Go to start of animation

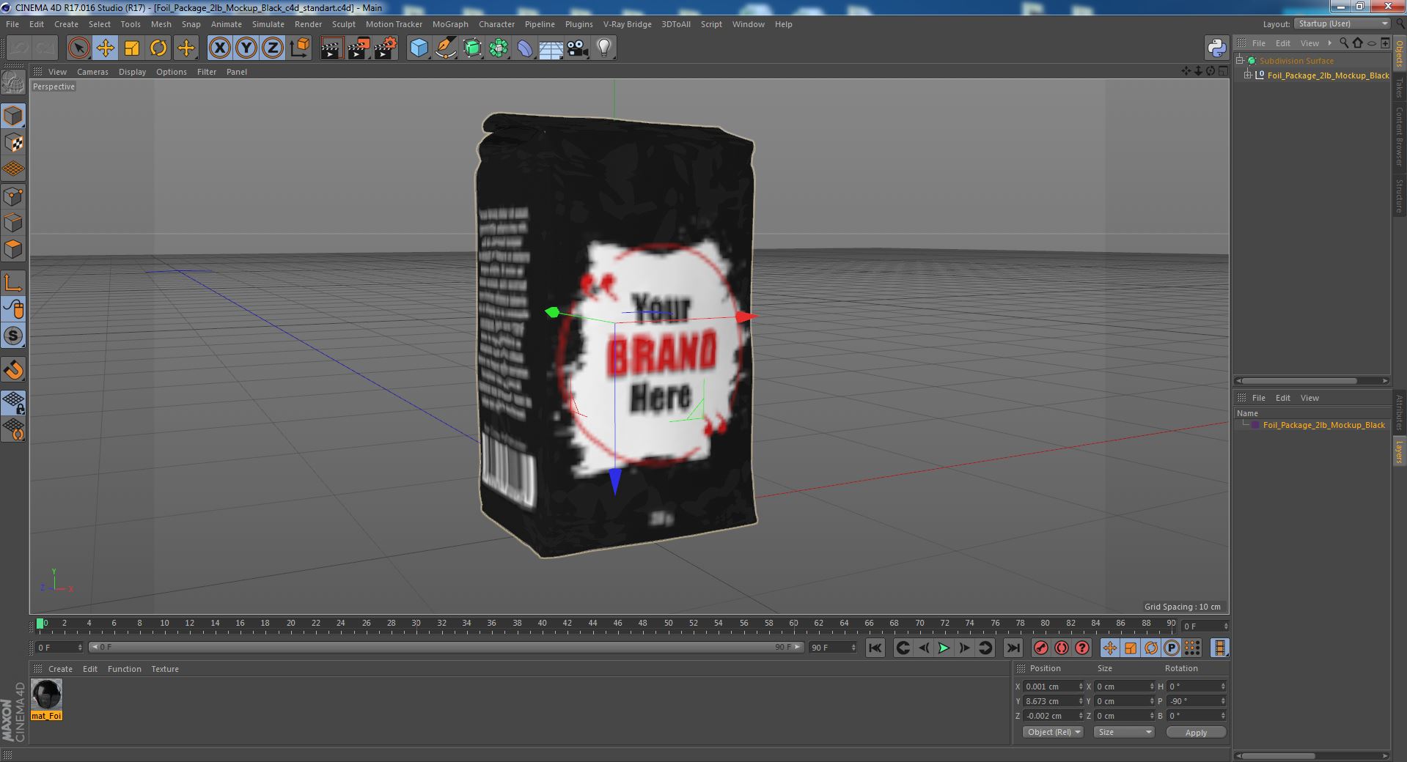click(x=875, y=648)
